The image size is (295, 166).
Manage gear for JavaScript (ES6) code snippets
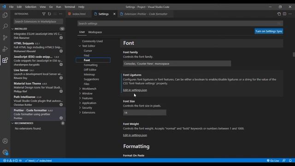61,65
